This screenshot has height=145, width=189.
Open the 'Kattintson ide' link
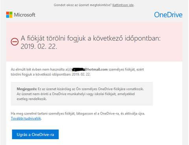click(123, 5)
